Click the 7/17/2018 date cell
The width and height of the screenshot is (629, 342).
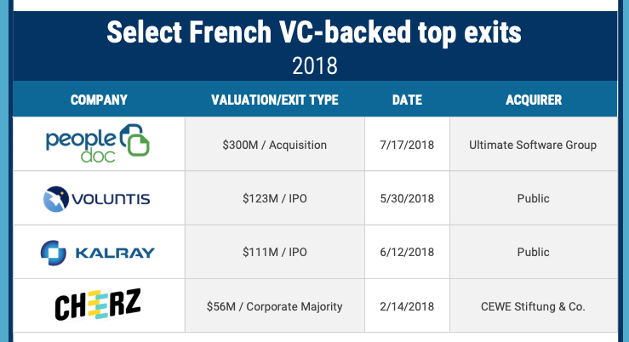407,145
